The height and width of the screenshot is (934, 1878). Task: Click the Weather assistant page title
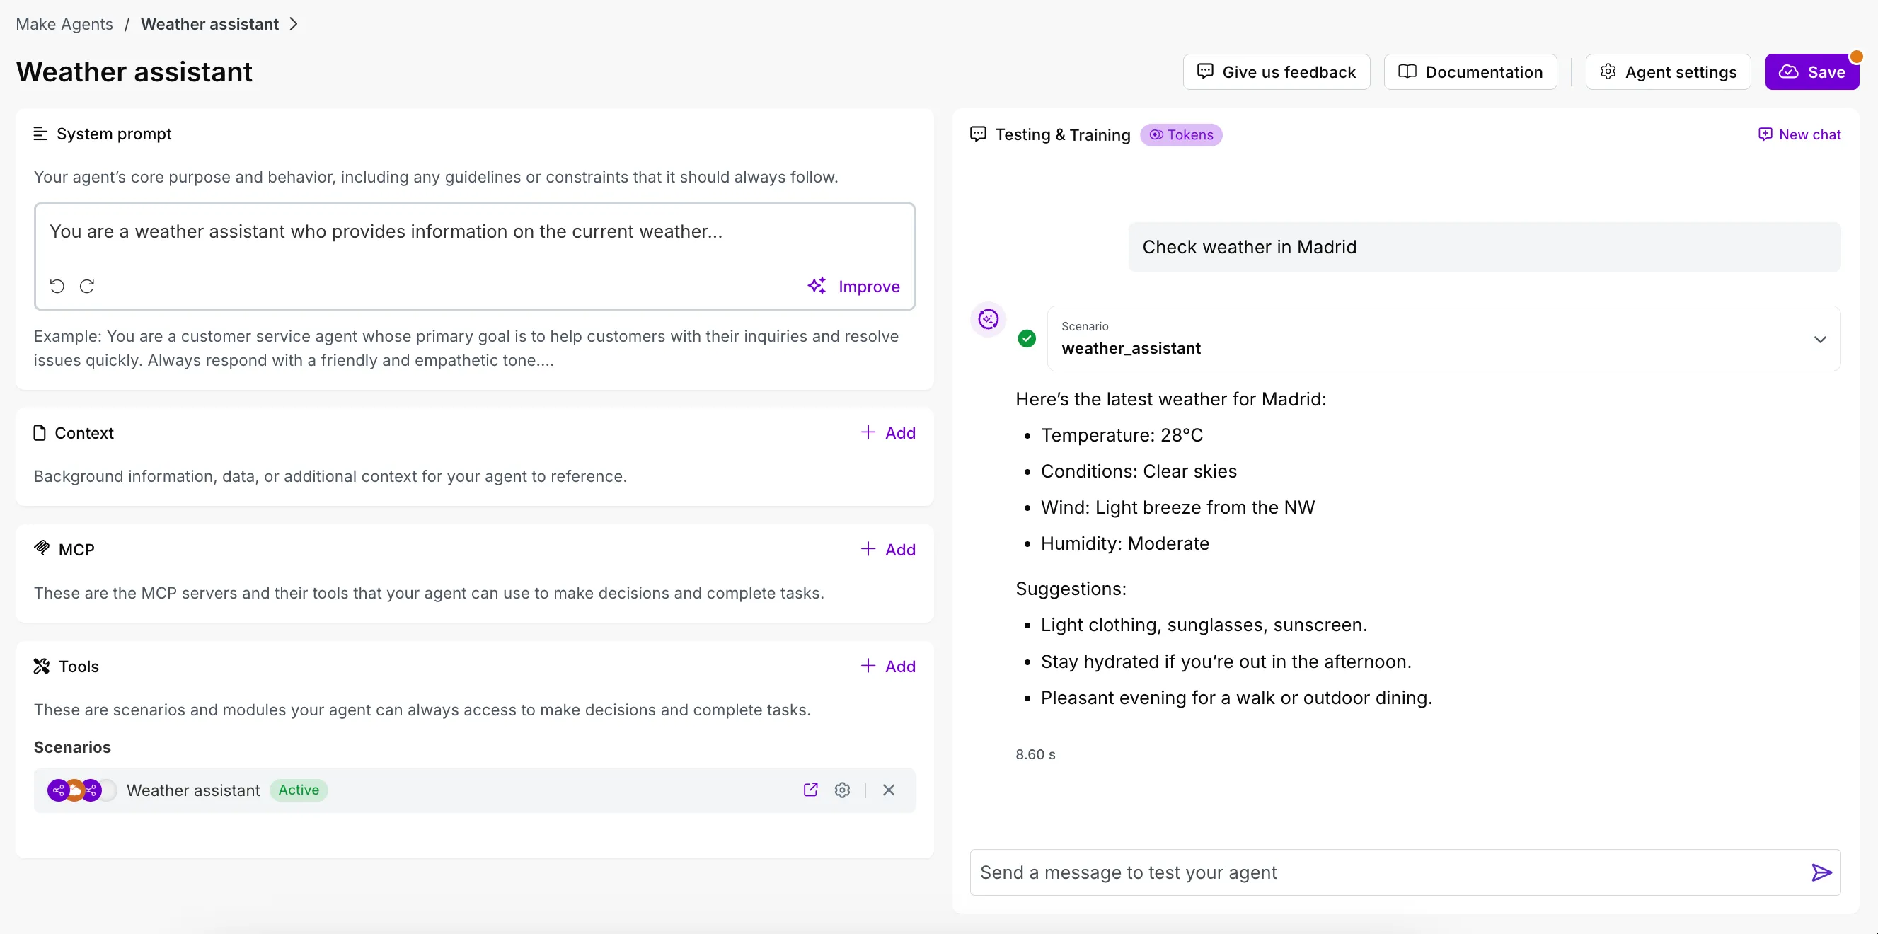tap(134, 71)
